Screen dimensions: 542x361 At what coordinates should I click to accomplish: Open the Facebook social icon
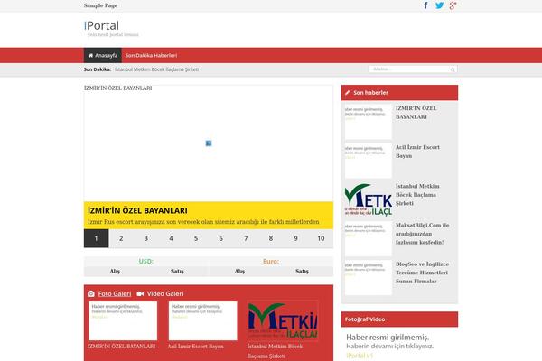[x=425, y=5]
